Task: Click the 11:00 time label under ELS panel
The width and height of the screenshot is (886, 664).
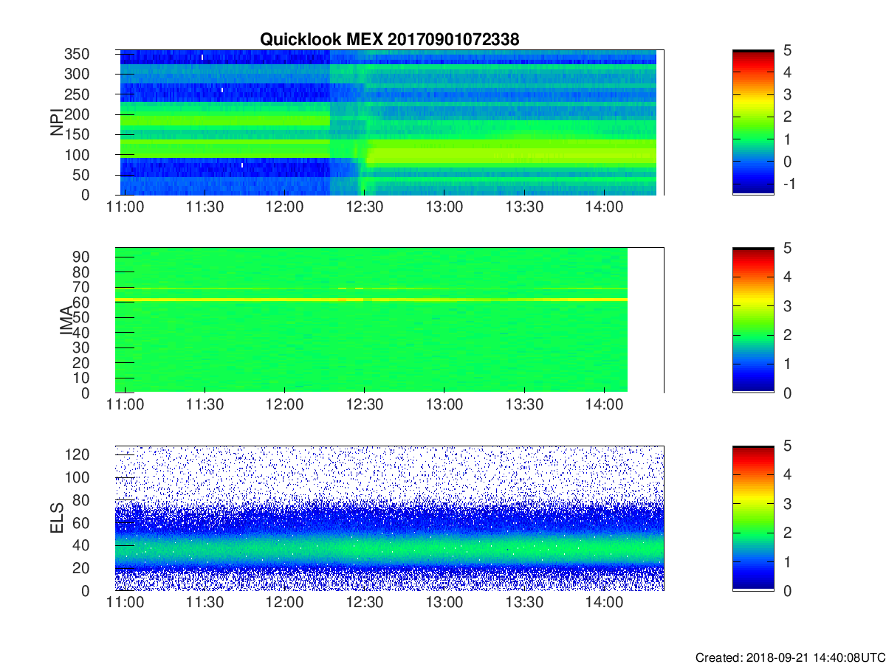Action: (x=125, y=603)
